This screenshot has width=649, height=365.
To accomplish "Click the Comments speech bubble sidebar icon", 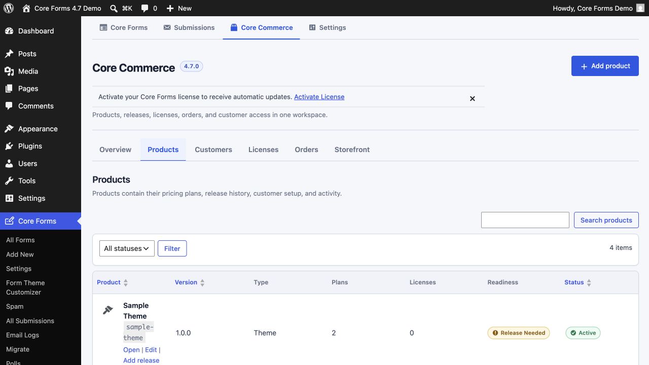I will (x=9, y=106).
